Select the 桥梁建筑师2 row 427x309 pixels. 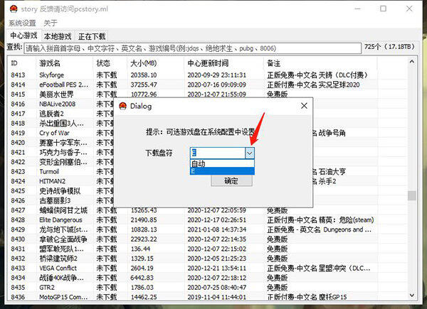[x=207, y=259]
